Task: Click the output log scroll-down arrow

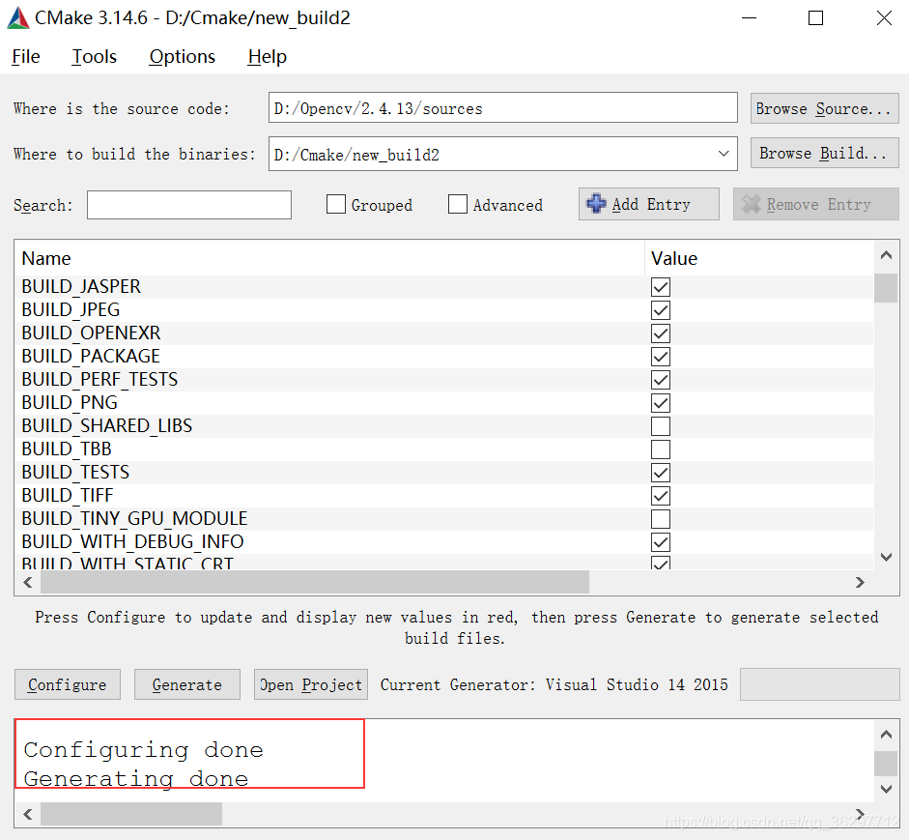Action: (886, 789)
